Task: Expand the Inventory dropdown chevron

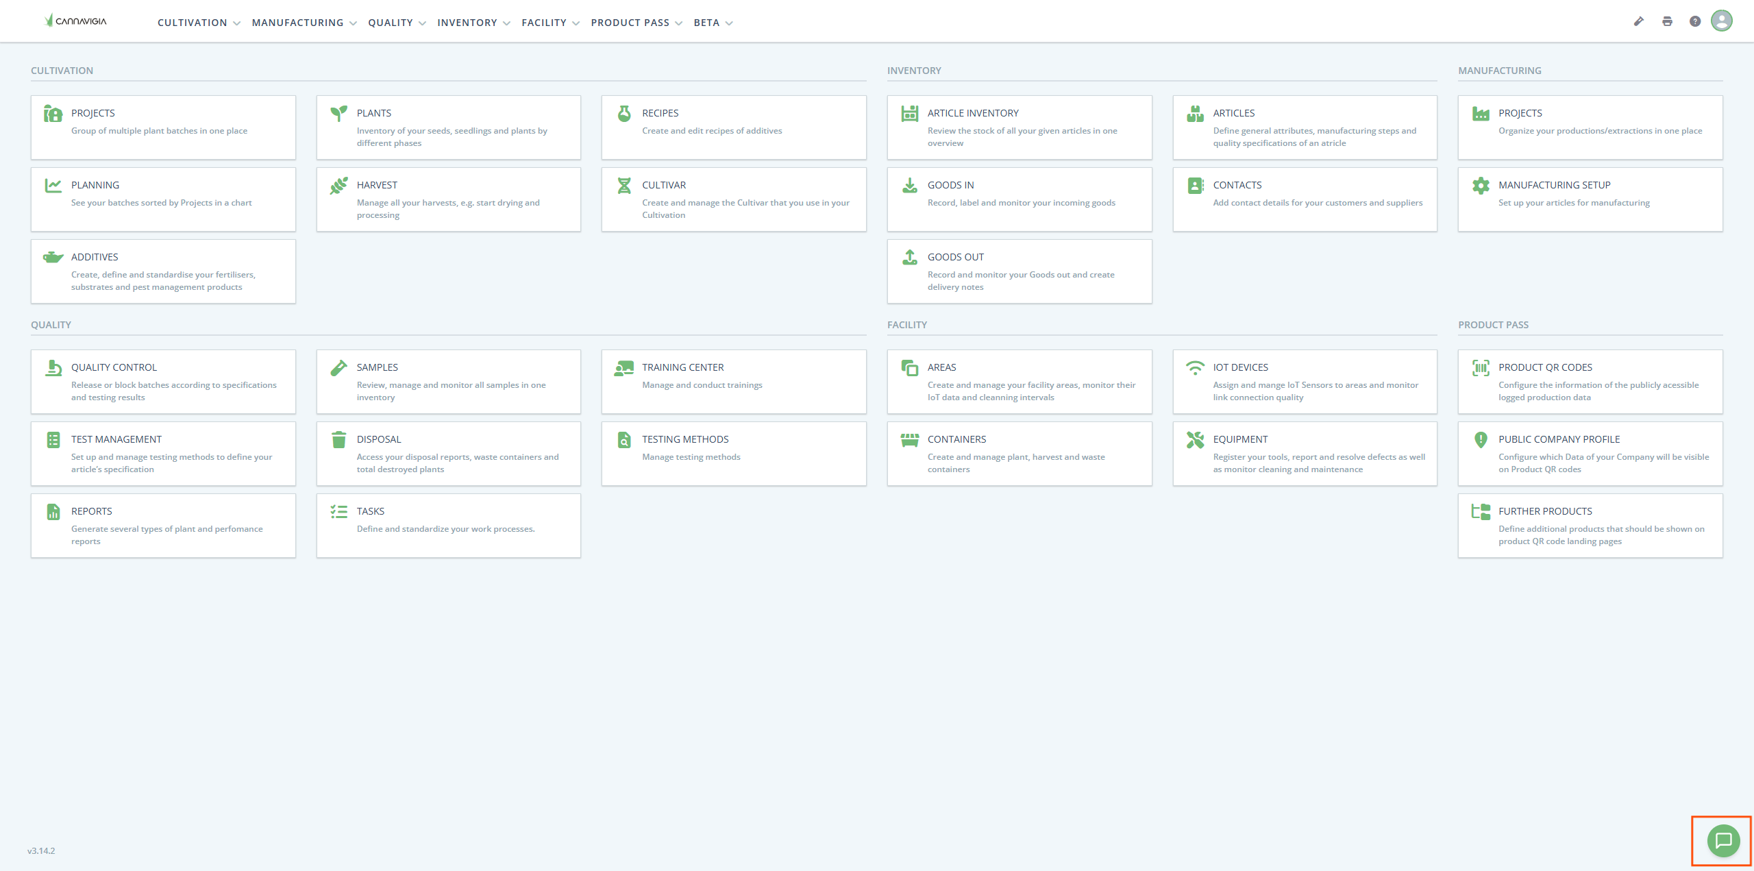Action: click(506, 23)
